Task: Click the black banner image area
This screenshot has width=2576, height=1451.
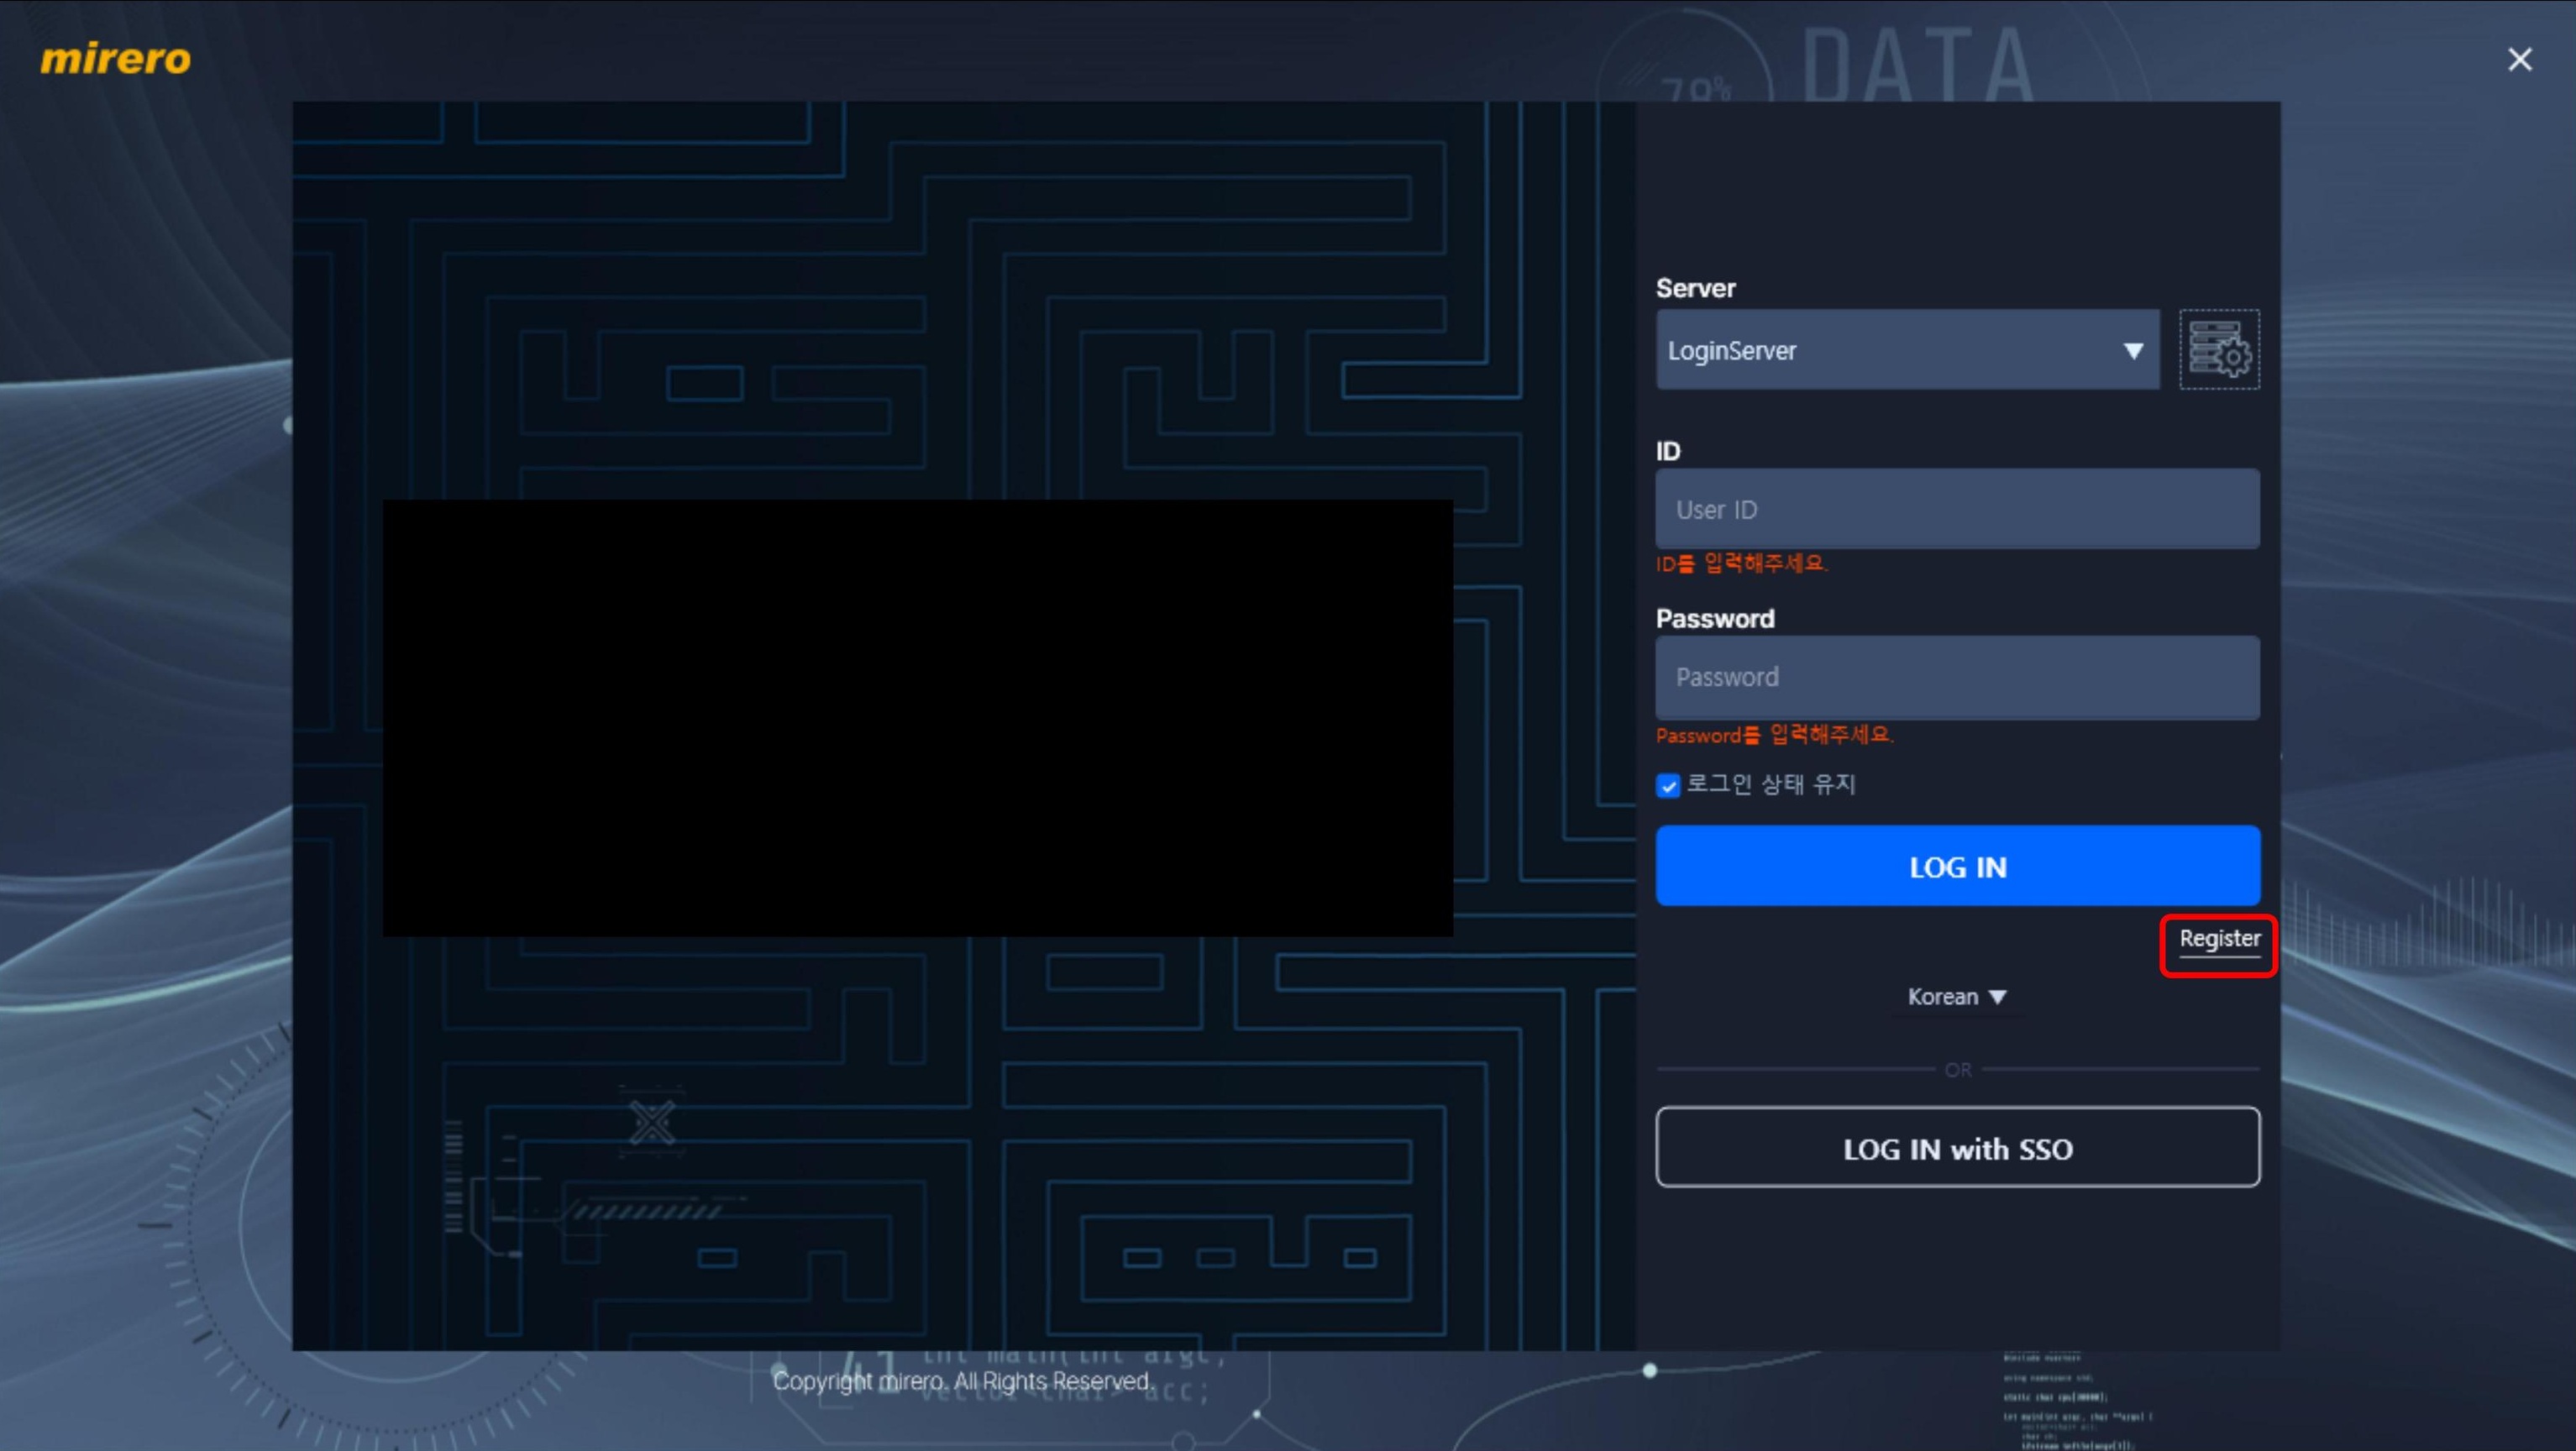Action: pyautogui.click(x=917, y=718)
